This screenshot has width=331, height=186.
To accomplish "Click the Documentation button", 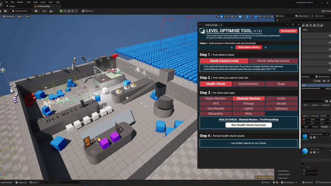I will (288, 31).
